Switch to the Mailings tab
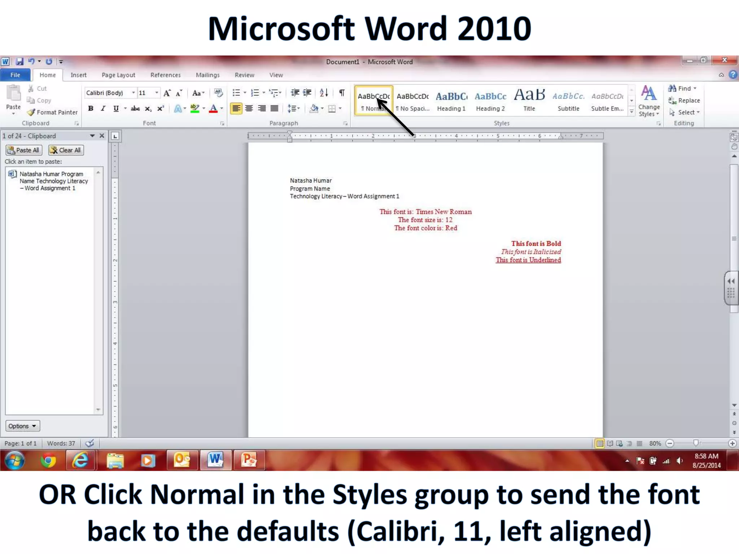Viewport: 739px width, 554px height. (x=207, y=75)
